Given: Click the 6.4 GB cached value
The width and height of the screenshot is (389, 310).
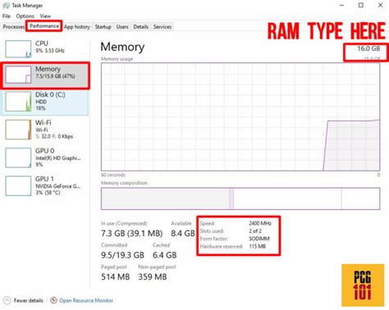Looking at the screenshot, I should [x=165, y=255].
